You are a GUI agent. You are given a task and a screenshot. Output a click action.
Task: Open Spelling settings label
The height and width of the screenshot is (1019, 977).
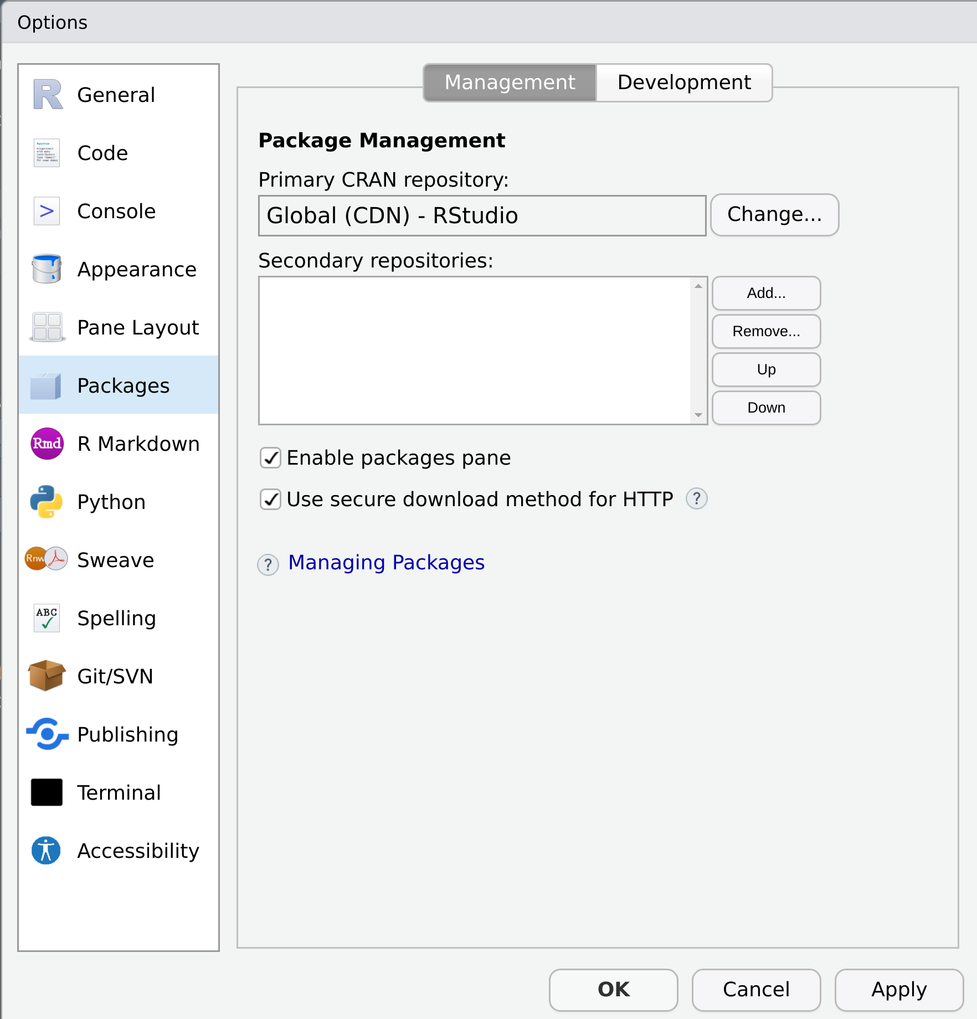(x=116, y=619)
